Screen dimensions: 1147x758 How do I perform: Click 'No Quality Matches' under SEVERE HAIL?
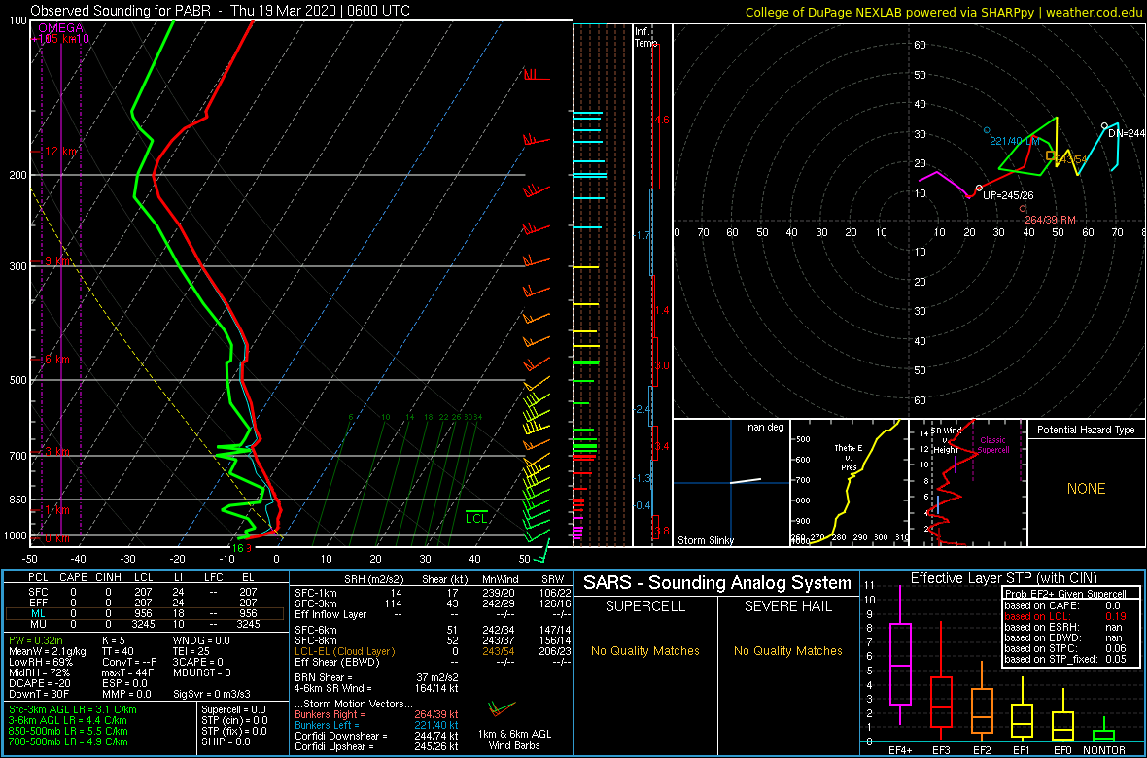788,651
